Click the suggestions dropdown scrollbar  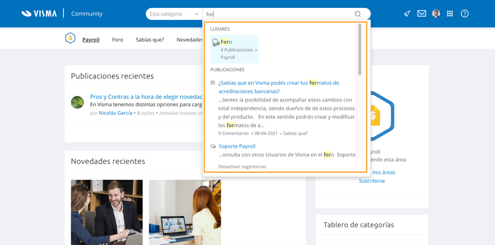pos(360,49)
